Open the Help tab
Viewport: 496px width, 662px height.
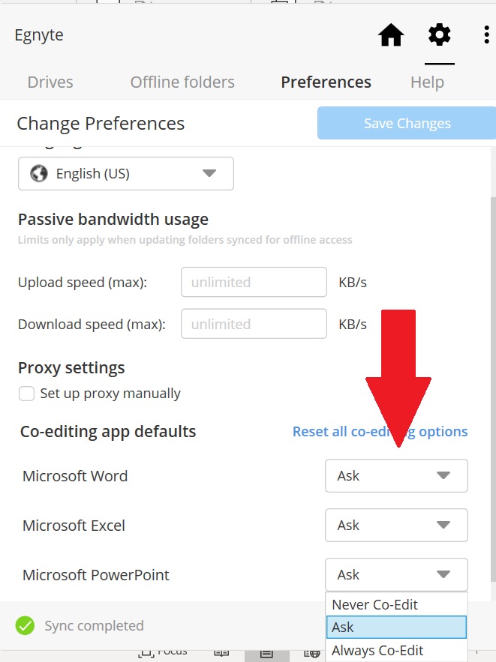click(427, 82)
